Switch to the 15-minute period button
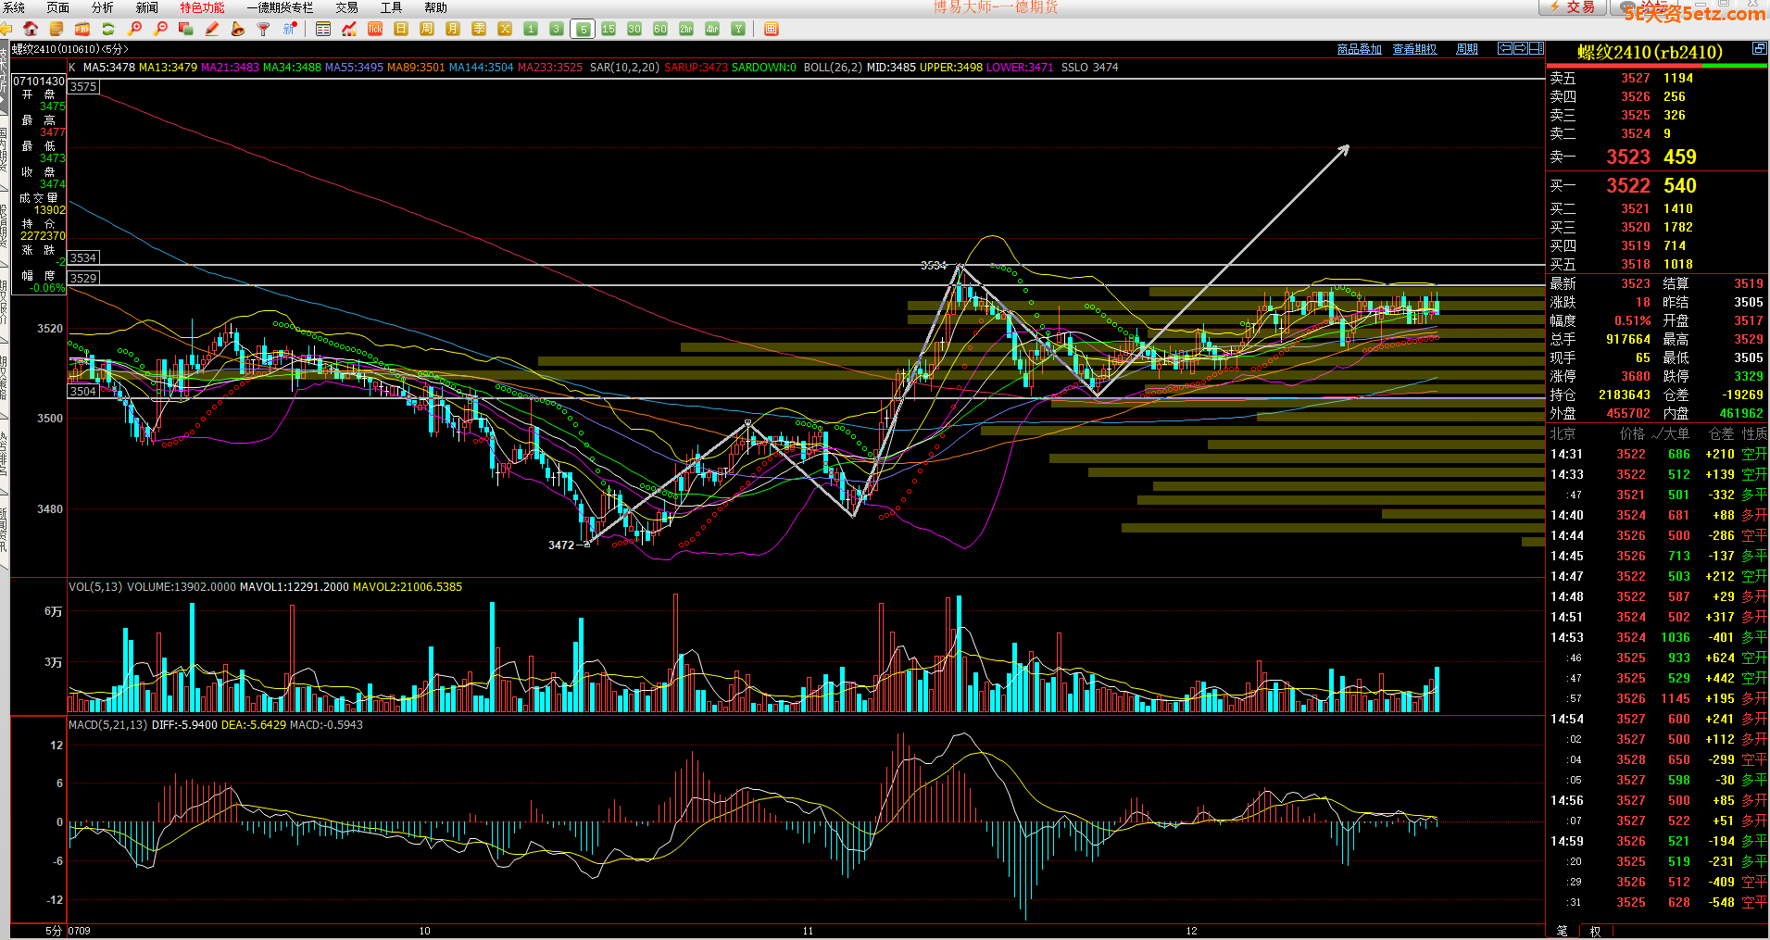Viewport: 1770px width, 940px height. [609, 29]
